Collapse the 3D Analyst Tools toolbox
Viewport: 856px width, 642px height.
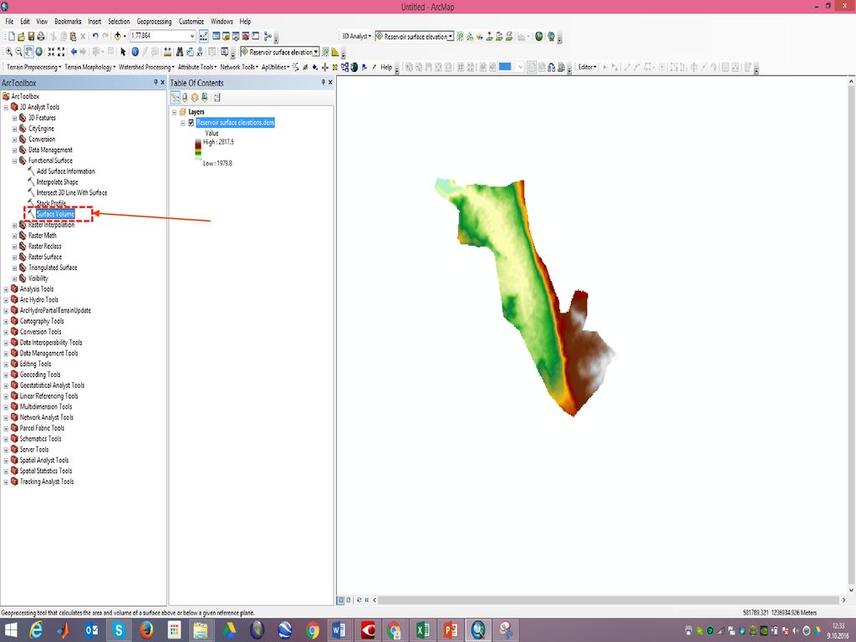pyautogui.click(x=6, y=108)
